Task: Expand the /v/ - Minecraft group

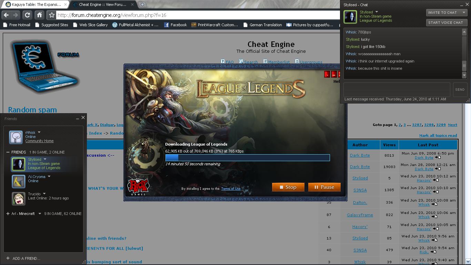Action: tap(8, 214)
